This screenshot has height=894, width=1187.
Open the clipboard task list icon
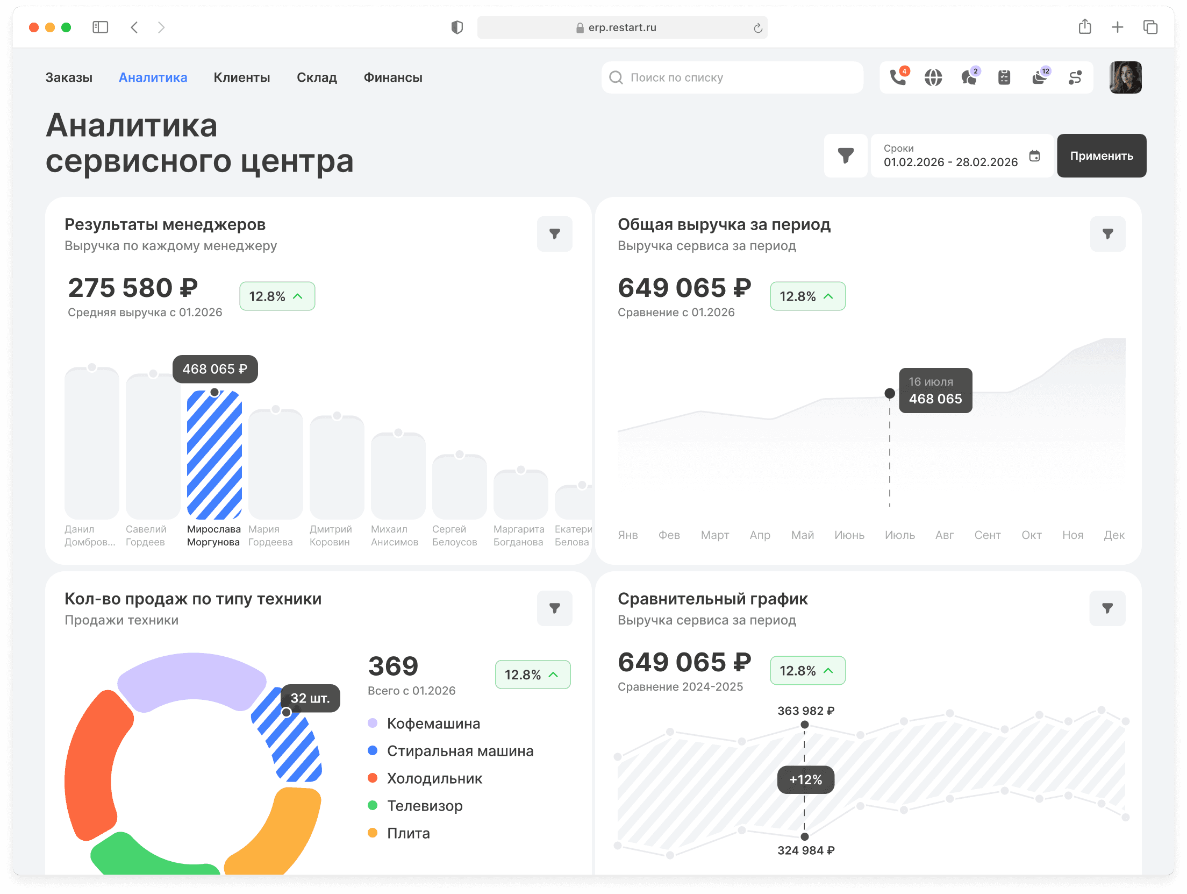tap(1004, 77)
